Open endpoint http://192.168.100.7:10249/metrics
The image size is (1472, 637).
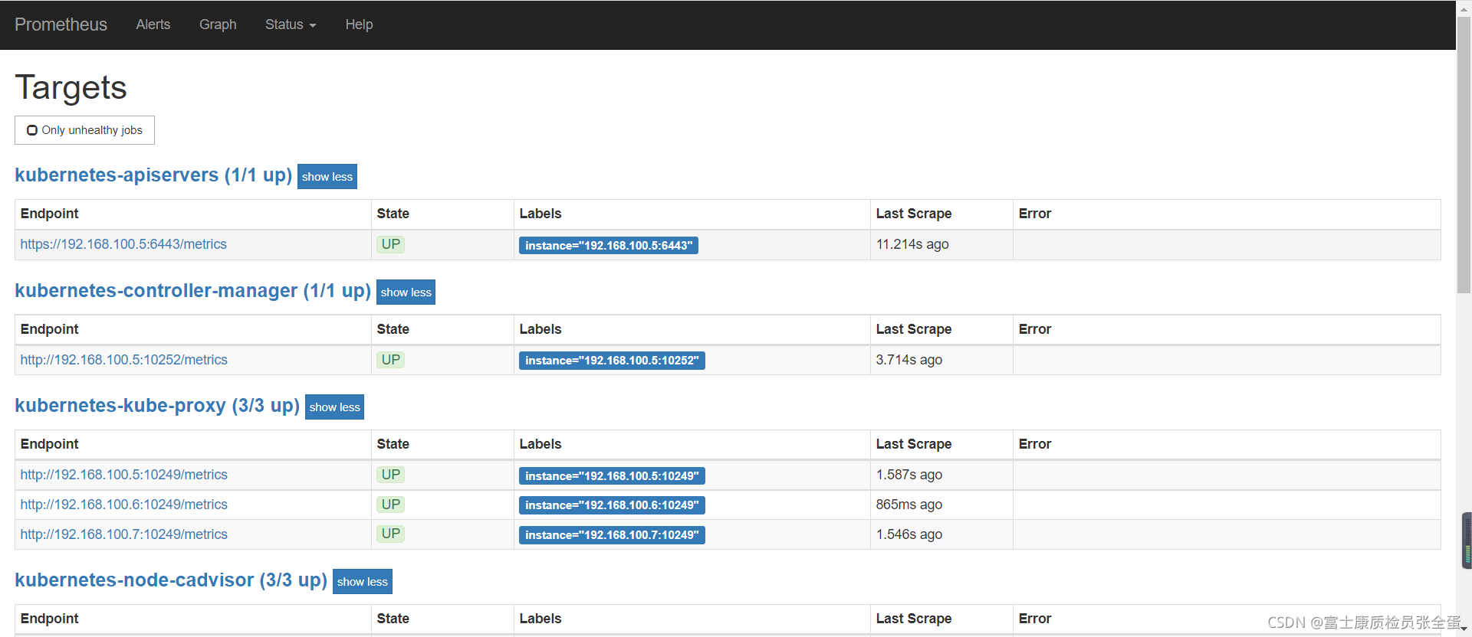coord(124,534)
